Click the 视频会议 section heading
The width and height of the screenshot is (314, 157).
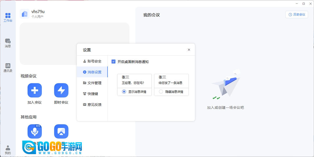click(x=29, y=76)
